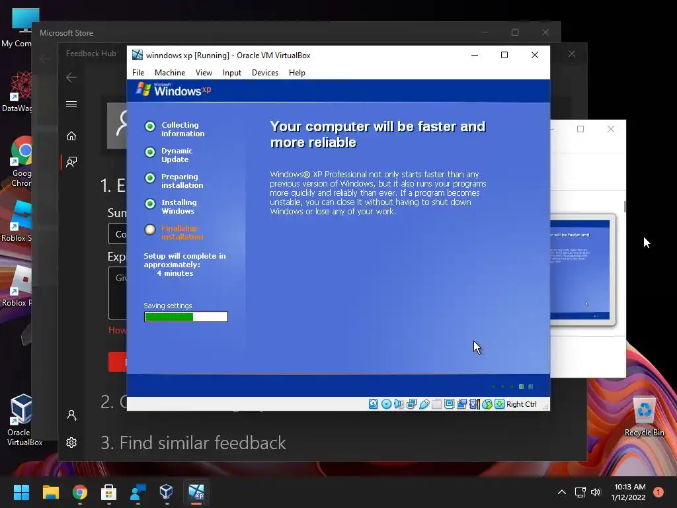Show hidden tray icons chevron

pos(562,492)
